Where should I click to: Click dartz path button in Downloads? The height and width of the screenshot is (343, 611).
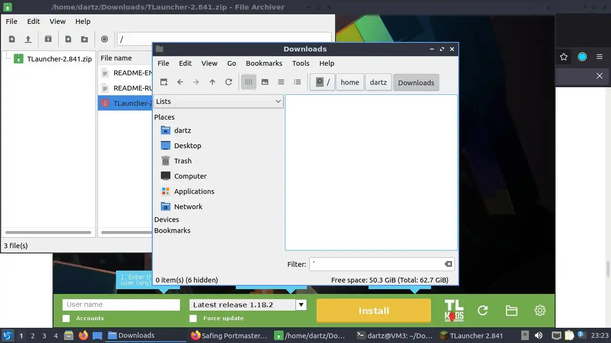tap(379, 82)
